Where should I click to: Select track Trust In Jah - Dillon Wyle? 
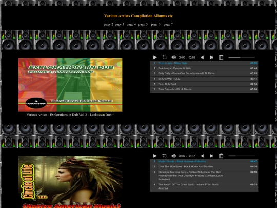(204, 63)
